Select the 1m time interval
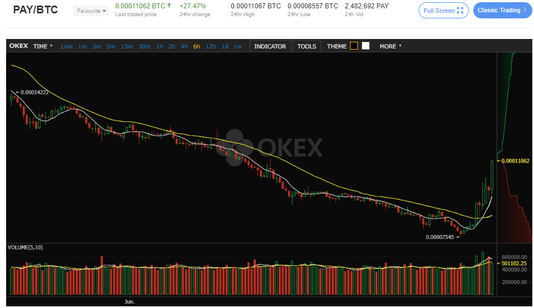This screenshot has height=308, width=534. click(82, 46)
